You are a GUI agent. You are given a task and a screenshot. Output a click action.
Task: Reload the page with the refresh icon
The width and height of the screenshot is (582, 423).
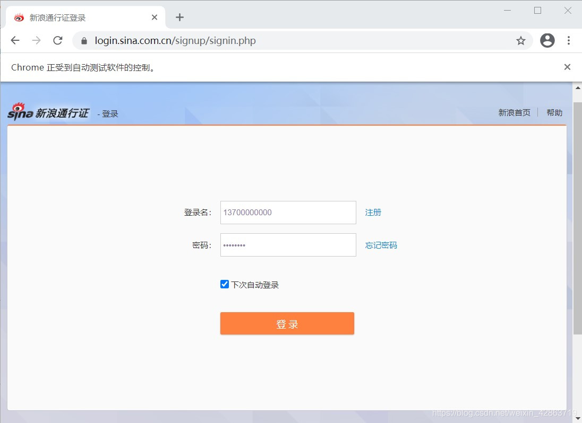(x=58, y=40)
